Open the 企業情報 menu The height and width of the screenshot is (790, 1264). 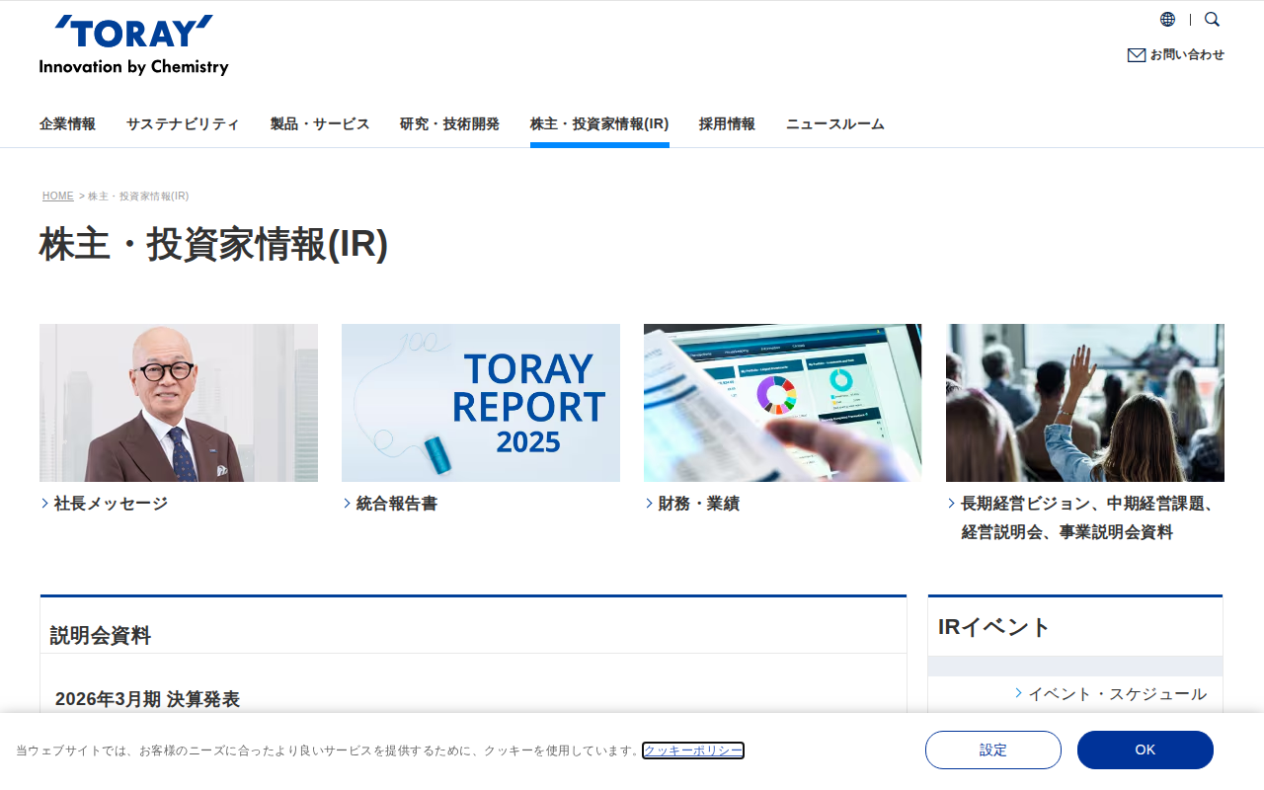pyautogui.click(x=67, y=124)
